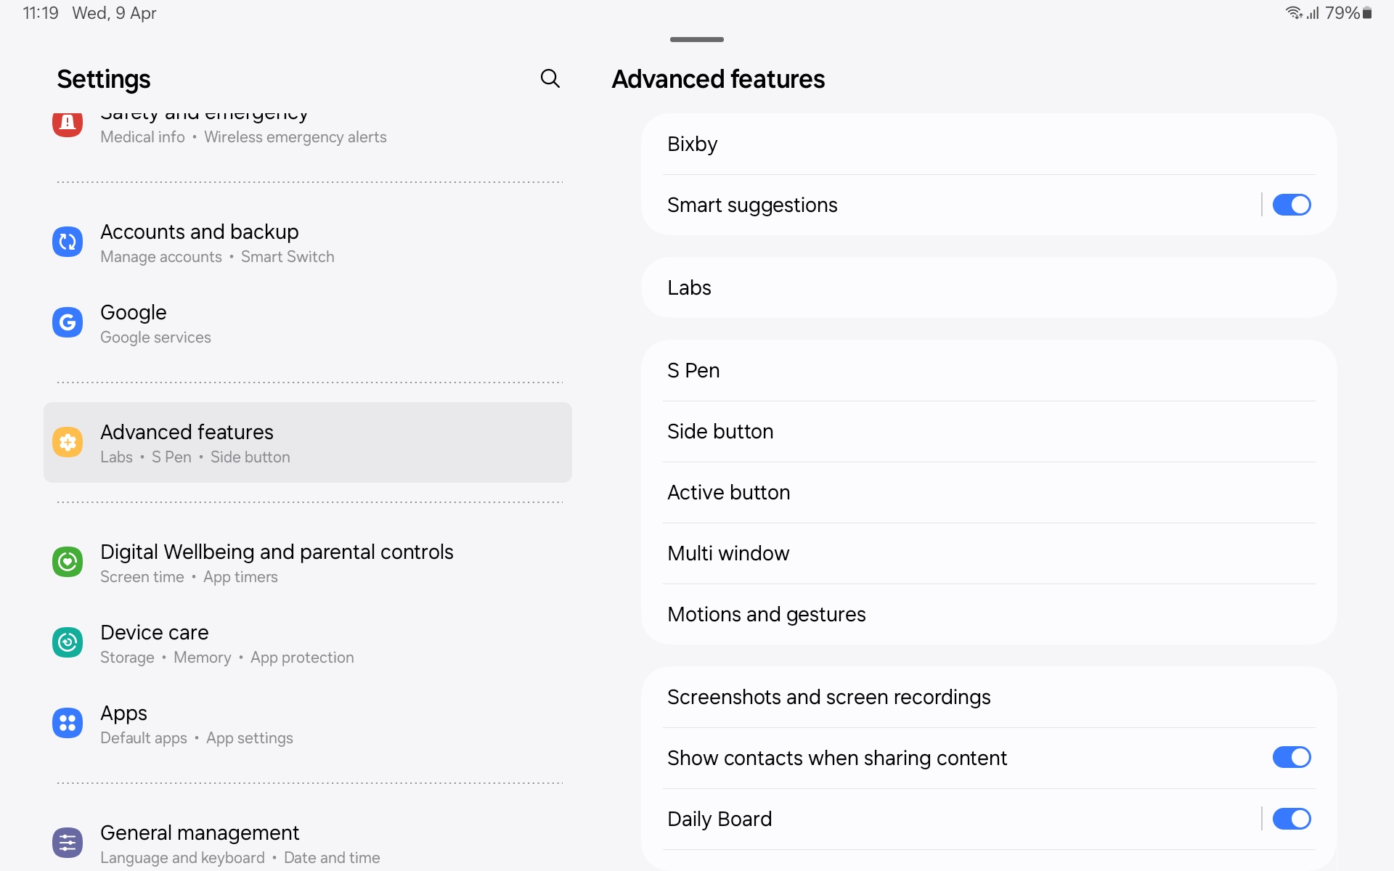1394x871 pixels.
Task: Switch off the Daily Board toggle
Action: coord(1291,819)
